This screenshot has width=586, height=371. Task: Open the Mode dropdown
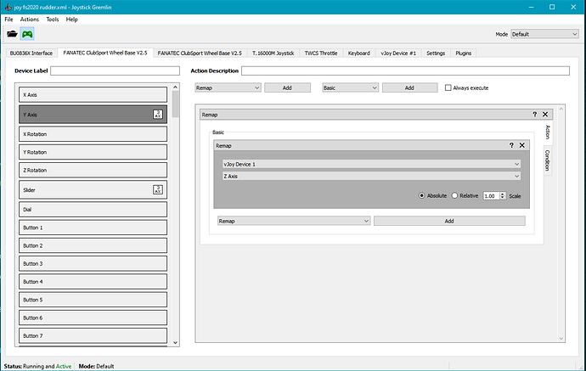click(x=544, y=34)
